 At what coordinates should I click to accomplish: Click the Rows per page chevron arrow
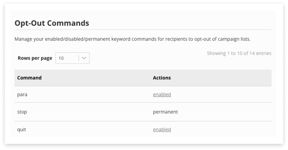point(84,58)
